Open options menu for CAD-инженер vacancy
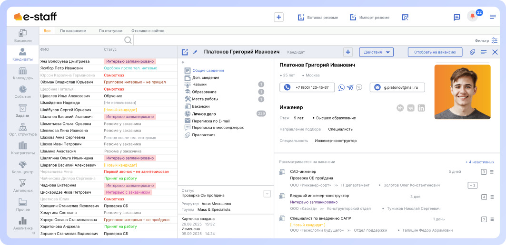506x245 pixels. (x=492, y=172)
